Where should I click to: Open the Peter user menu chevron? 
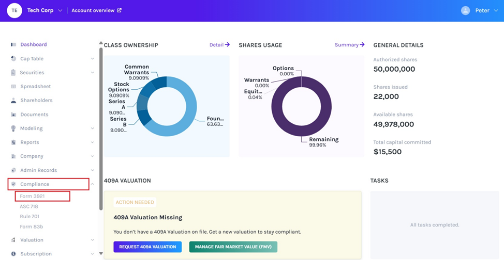click(x=496, y=11)
